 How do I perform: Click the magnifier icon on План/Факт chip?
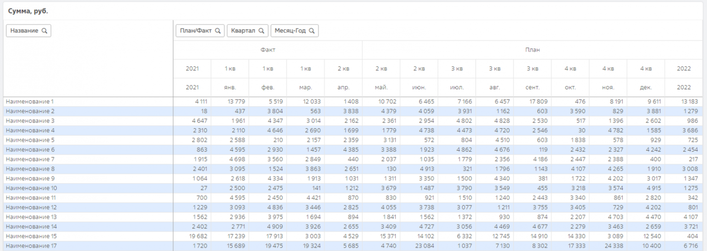(x=218, y=31)
